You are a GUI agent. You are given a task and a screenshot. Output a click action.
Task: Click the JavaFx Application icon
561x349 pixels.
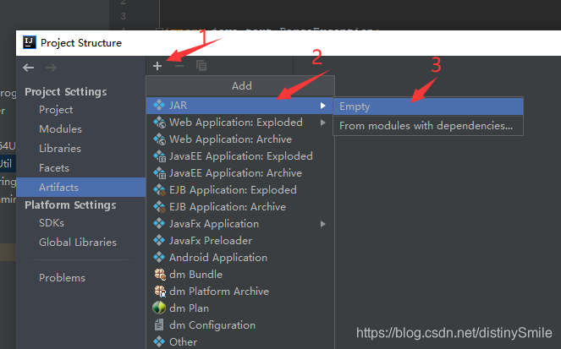click(159, 224)
